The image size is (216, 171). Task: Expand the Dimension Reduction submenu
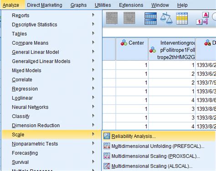[51, 125]
